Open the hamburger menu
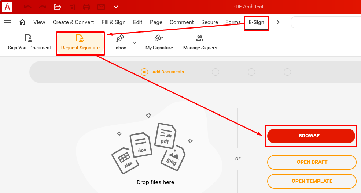Viewport: 361px width, 193px height. pyautogui.click(x=8, y=22)
